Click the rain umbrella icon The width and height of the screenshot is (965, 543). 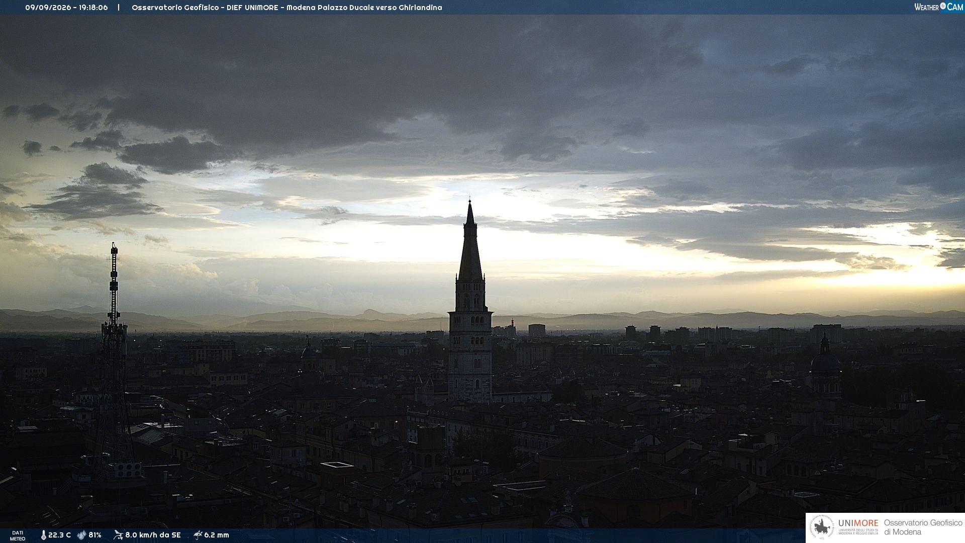point(198,535)
